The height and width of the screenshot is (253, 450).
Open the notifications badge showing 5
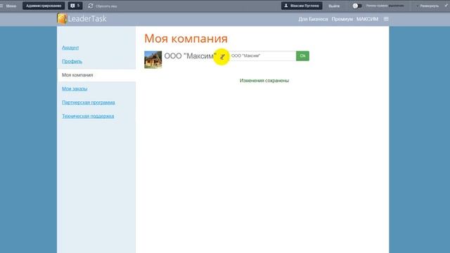point(75,6)
